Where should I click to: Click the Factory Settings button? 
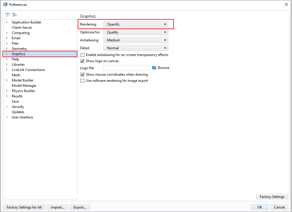272,197
